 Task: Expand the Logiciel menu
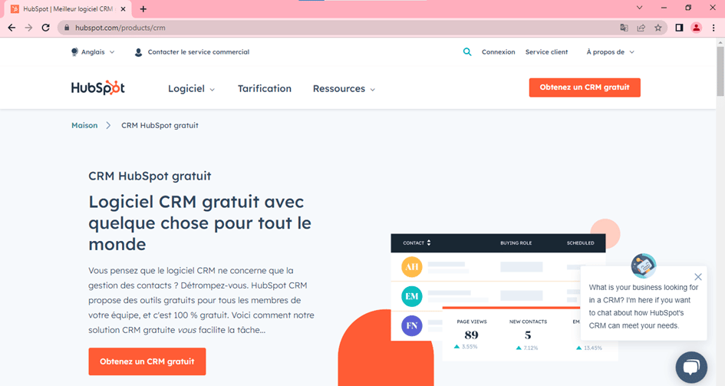click(x=191, y=89)
